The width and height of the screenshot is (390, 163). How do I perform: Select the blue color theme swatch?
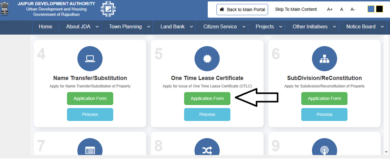(371, 9)
